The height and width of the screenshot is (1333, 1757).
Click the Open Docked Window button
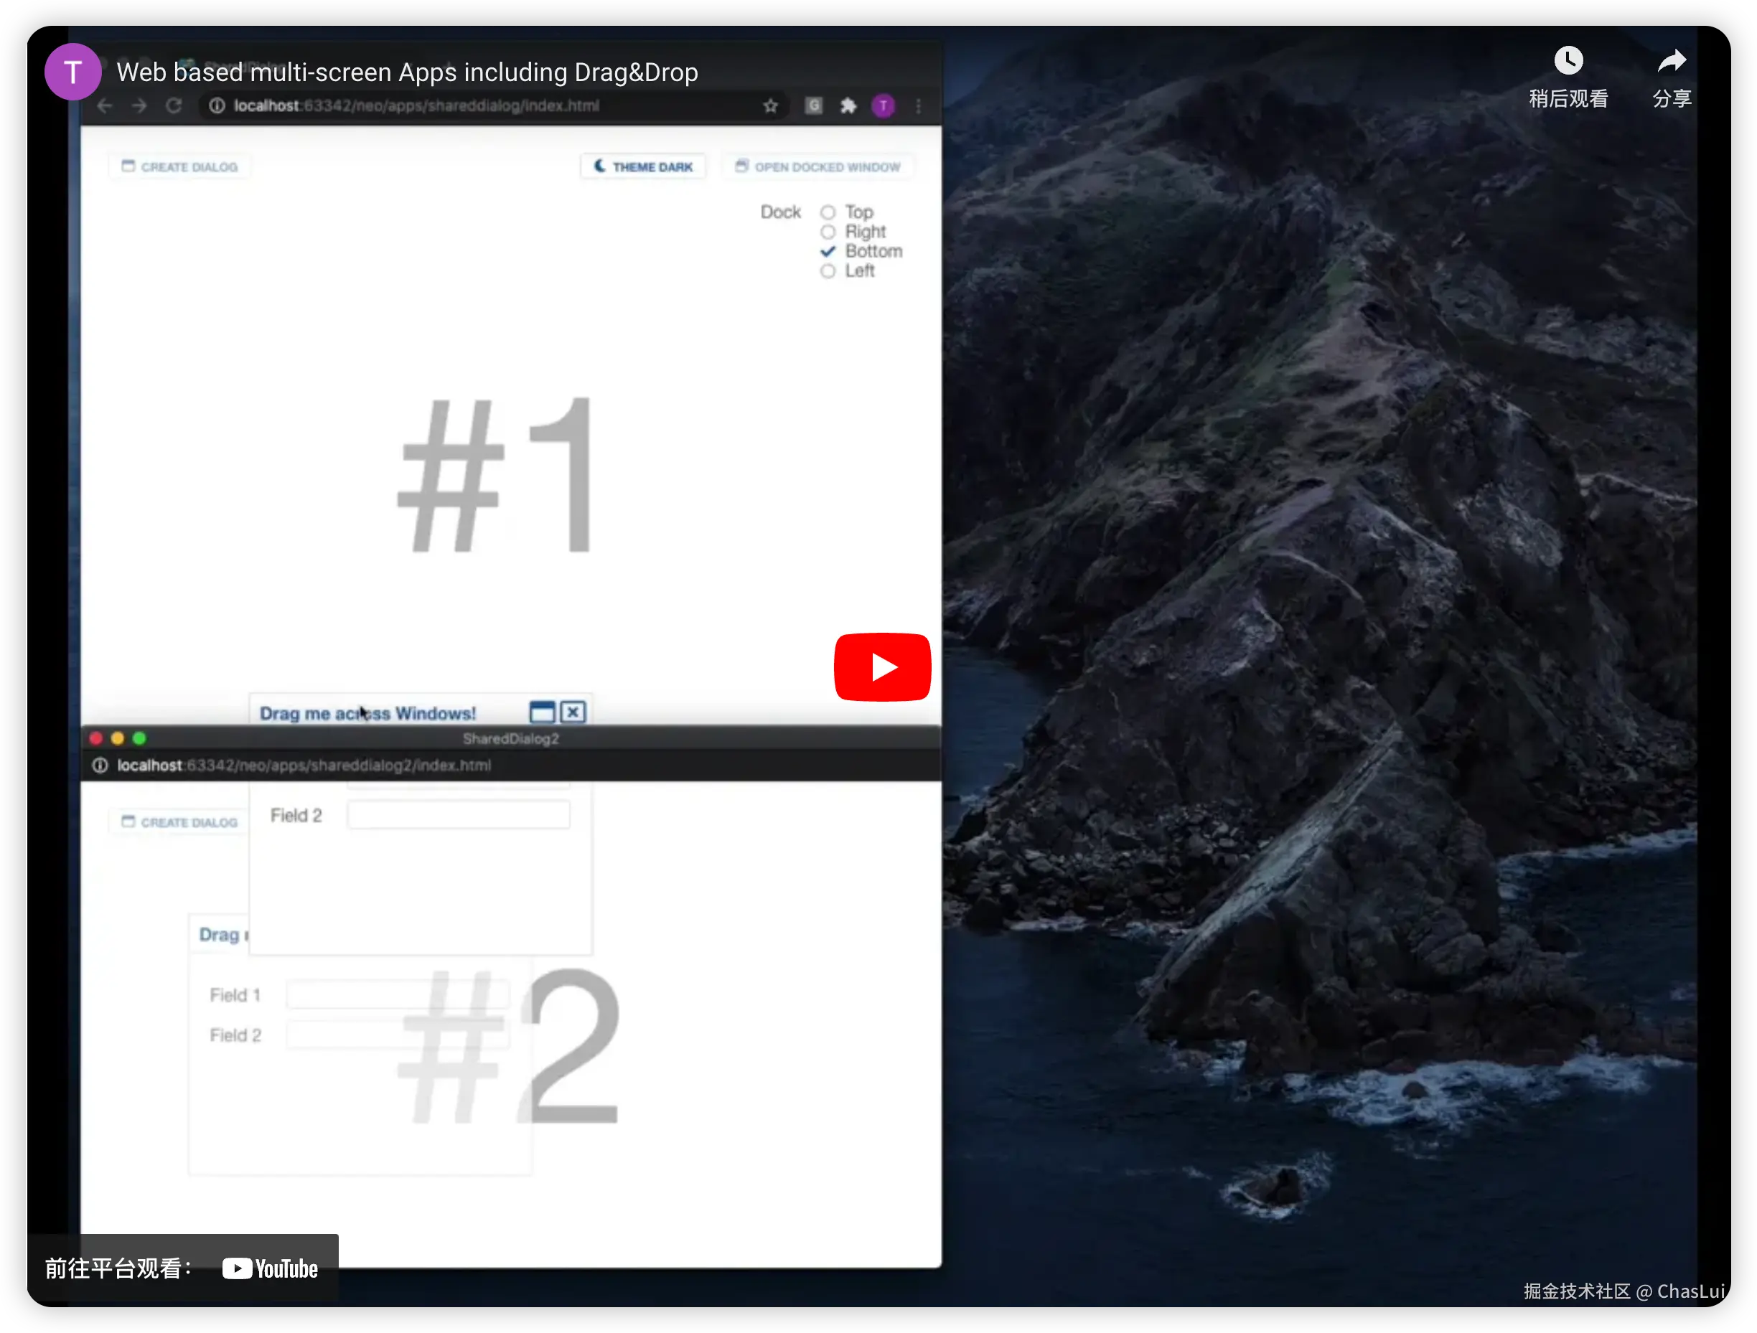click(817, 166)
